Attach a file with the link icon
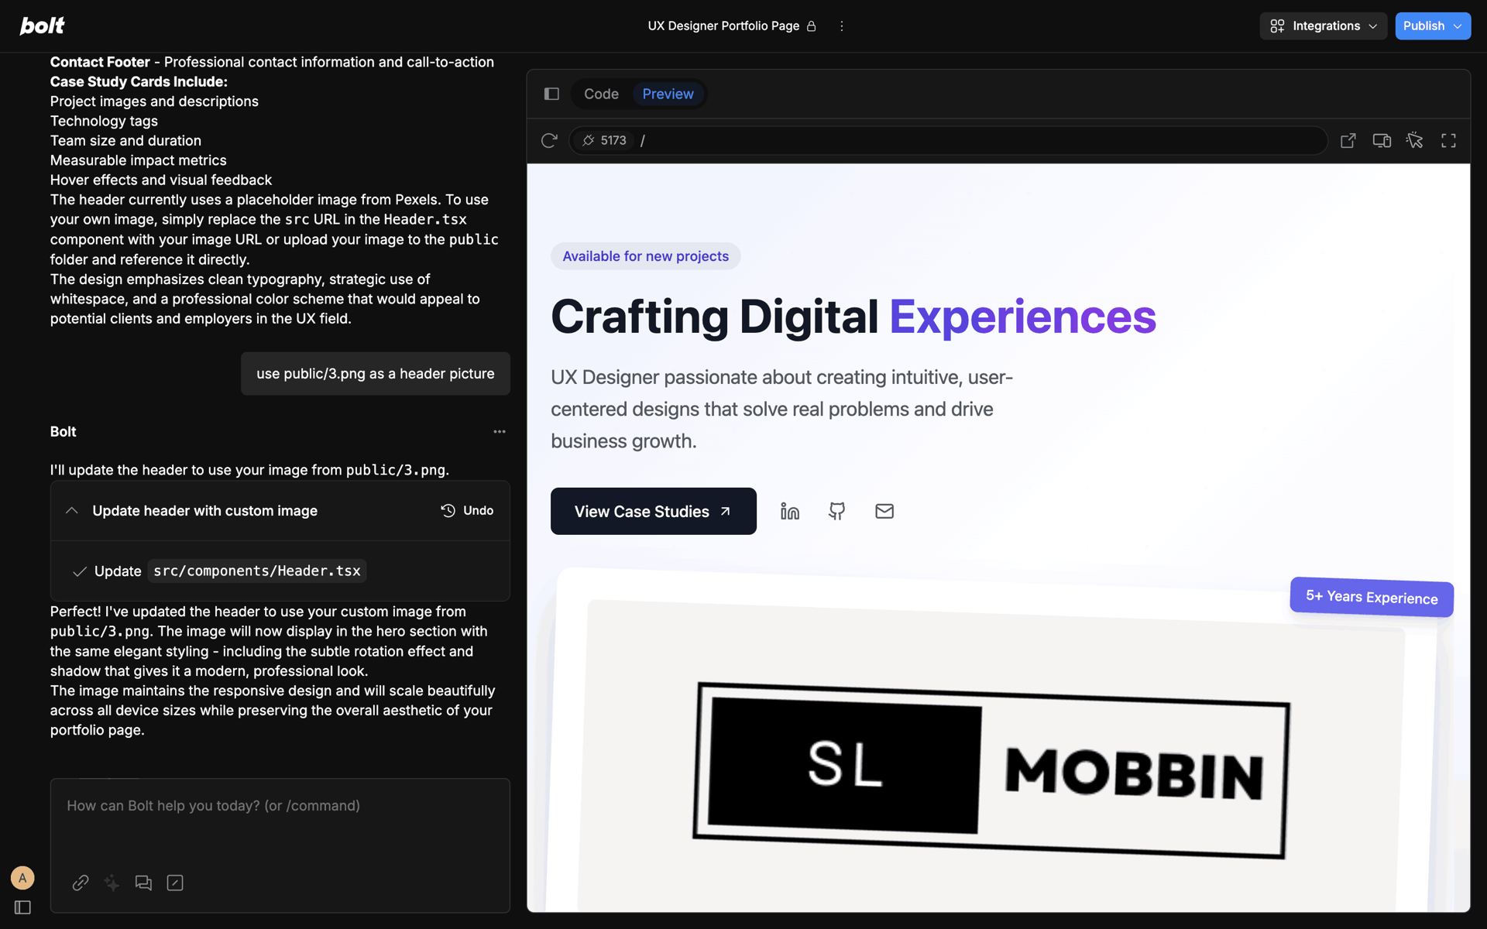The width and height of the screenshot is (1487, 929). pyautogui.click(x=81, y=883)
